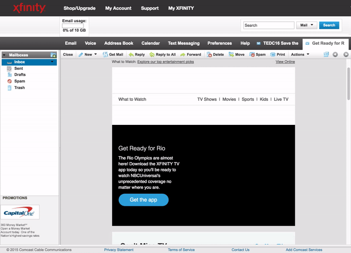The image size is (351, 253).
Task: Click the Get the app button
Action: point(143,200)
